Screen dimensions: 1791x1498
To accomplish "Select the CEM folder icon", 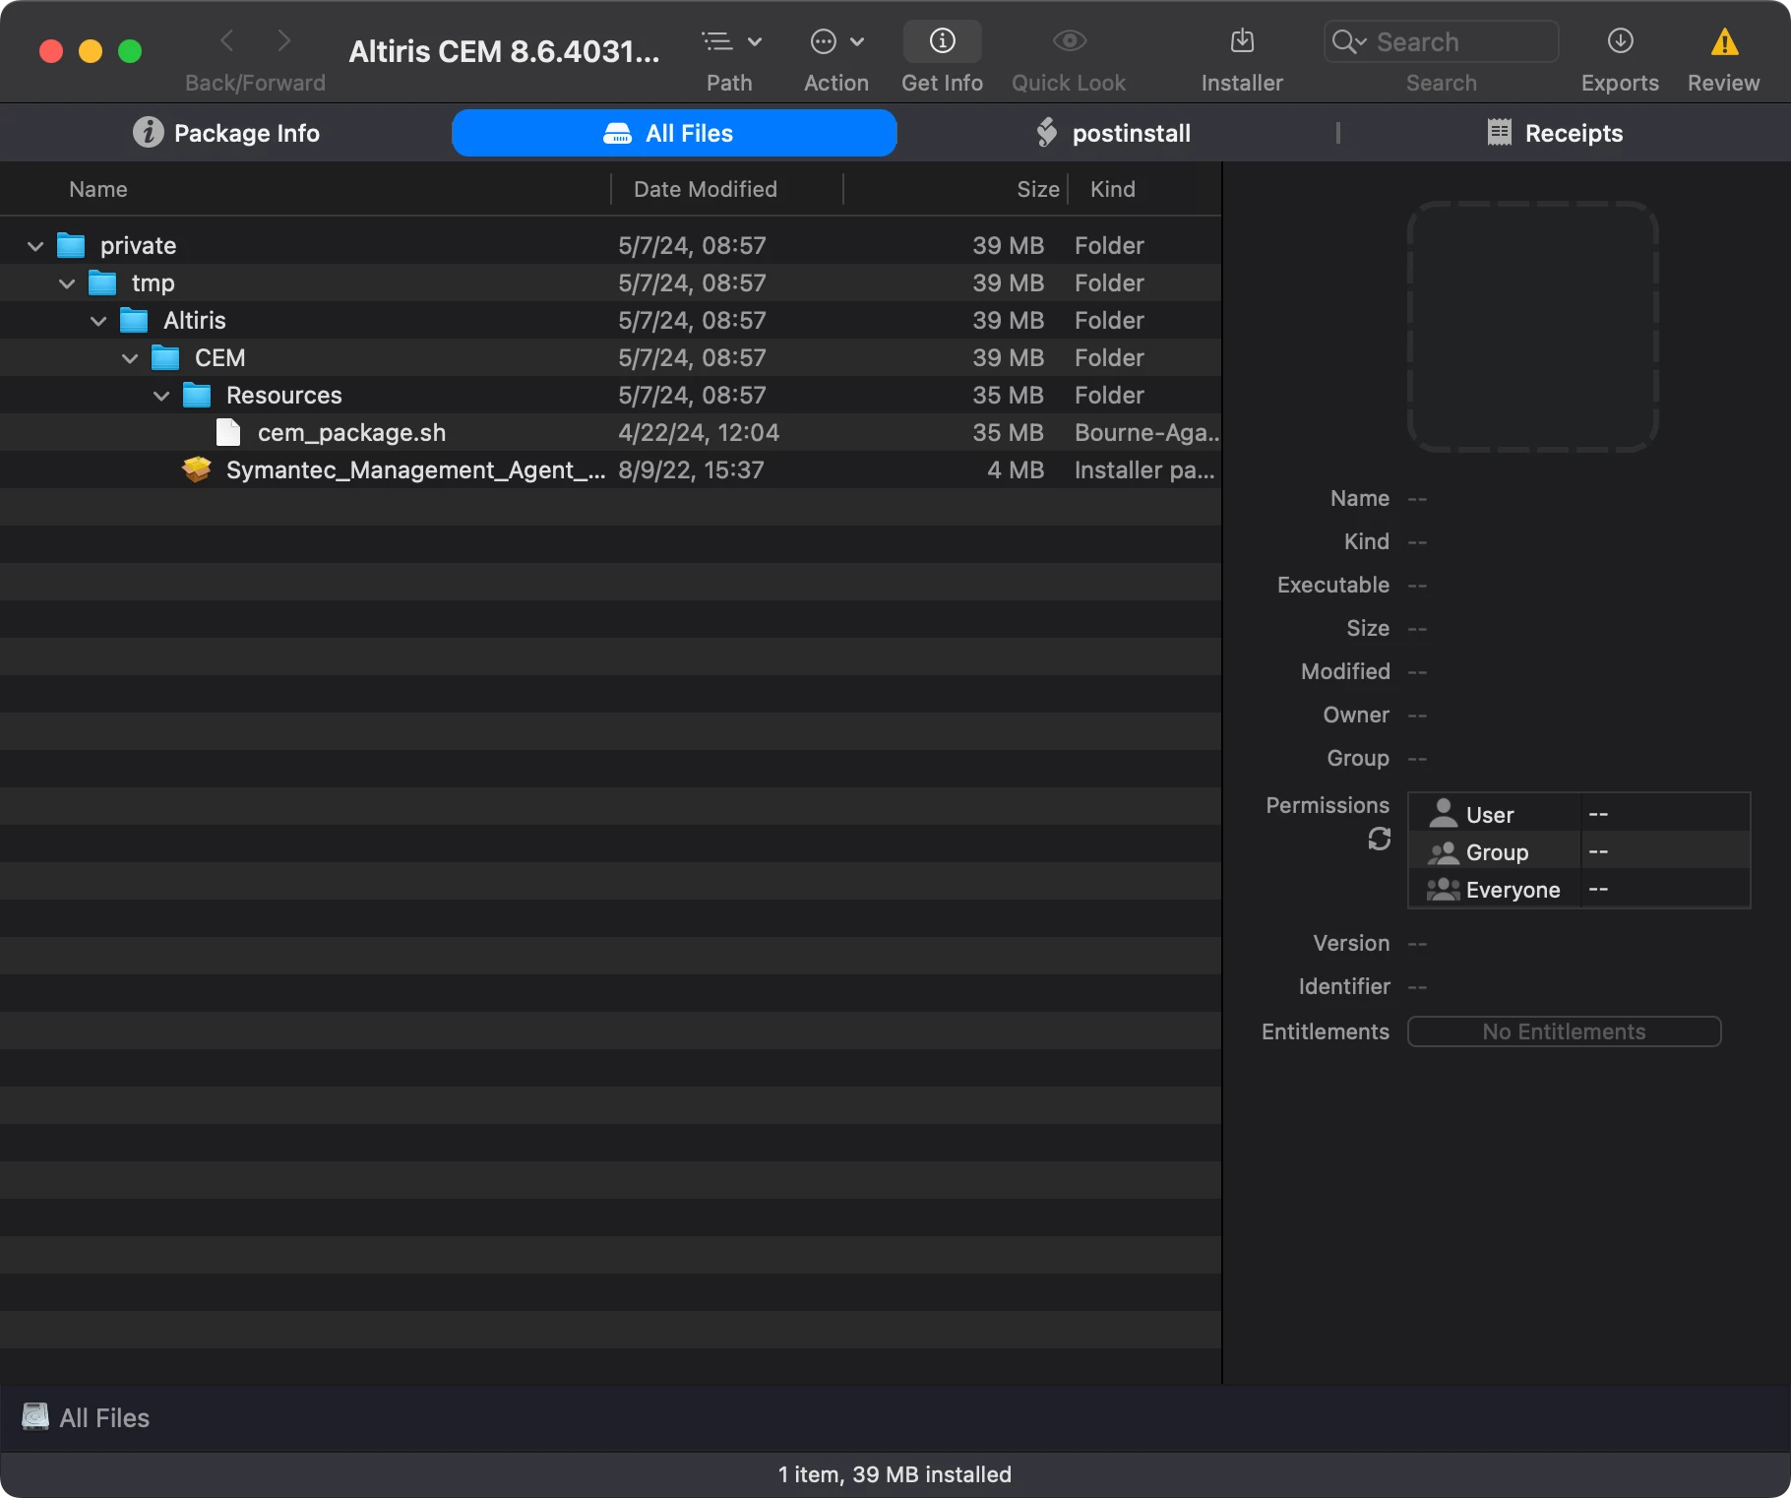I will point(165,357).
